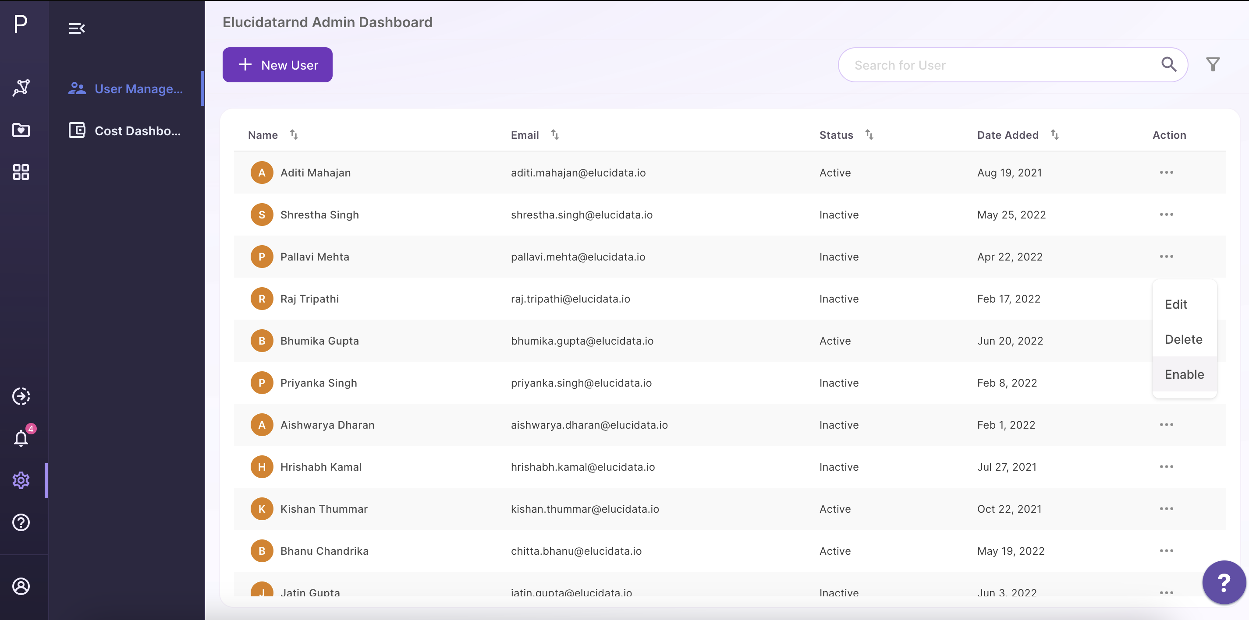Screen dimensions: 1249x620
Task: Choose Delete in the action popup
Action: (1185, 339)
